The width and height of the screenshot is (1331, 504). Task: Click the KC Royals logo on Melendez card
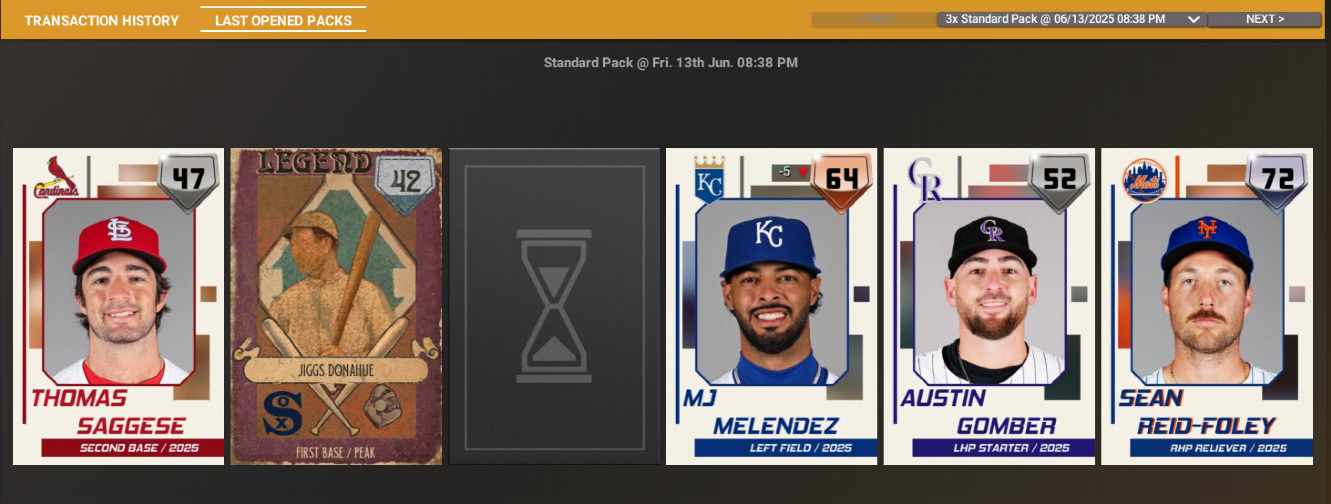click(x=709, y=180)
